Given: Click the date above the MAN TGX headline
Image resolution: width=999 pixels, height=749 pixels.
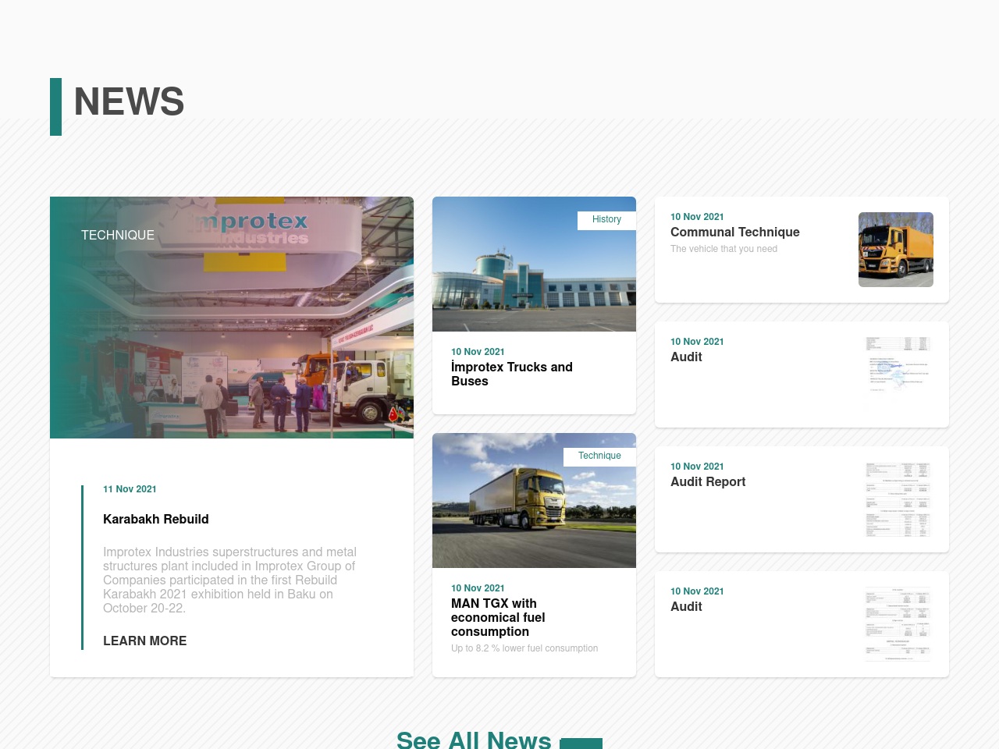Looking at the screenshot, I should point(478,588).
